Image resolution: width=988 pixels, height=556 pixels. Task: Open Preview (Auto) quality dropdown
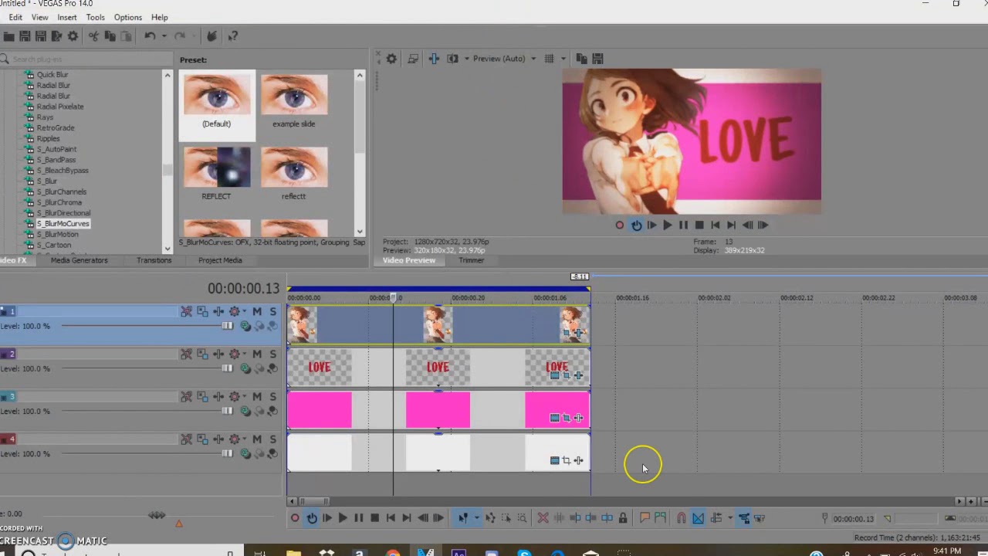[x=533, y=59]
